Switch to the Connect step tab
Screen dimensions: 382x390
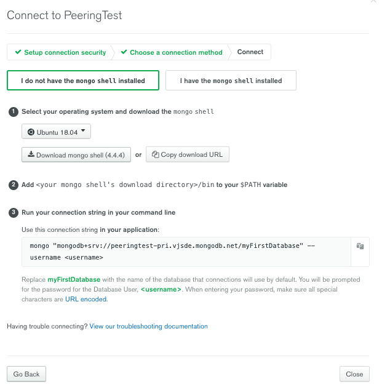click(250, 52)
